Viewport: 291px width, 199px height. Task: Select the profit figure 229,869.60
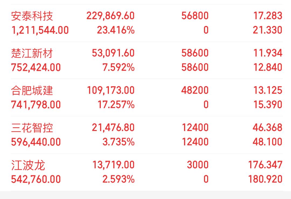tap(110, 16)
